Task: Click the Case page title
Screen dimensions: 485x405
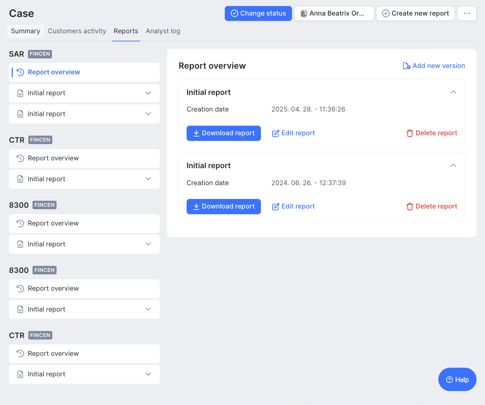Action: (22, 13)
